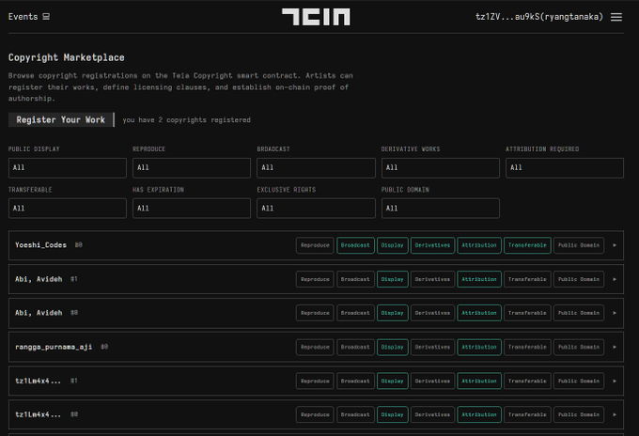Click the TEIA logo

point(316,17)
